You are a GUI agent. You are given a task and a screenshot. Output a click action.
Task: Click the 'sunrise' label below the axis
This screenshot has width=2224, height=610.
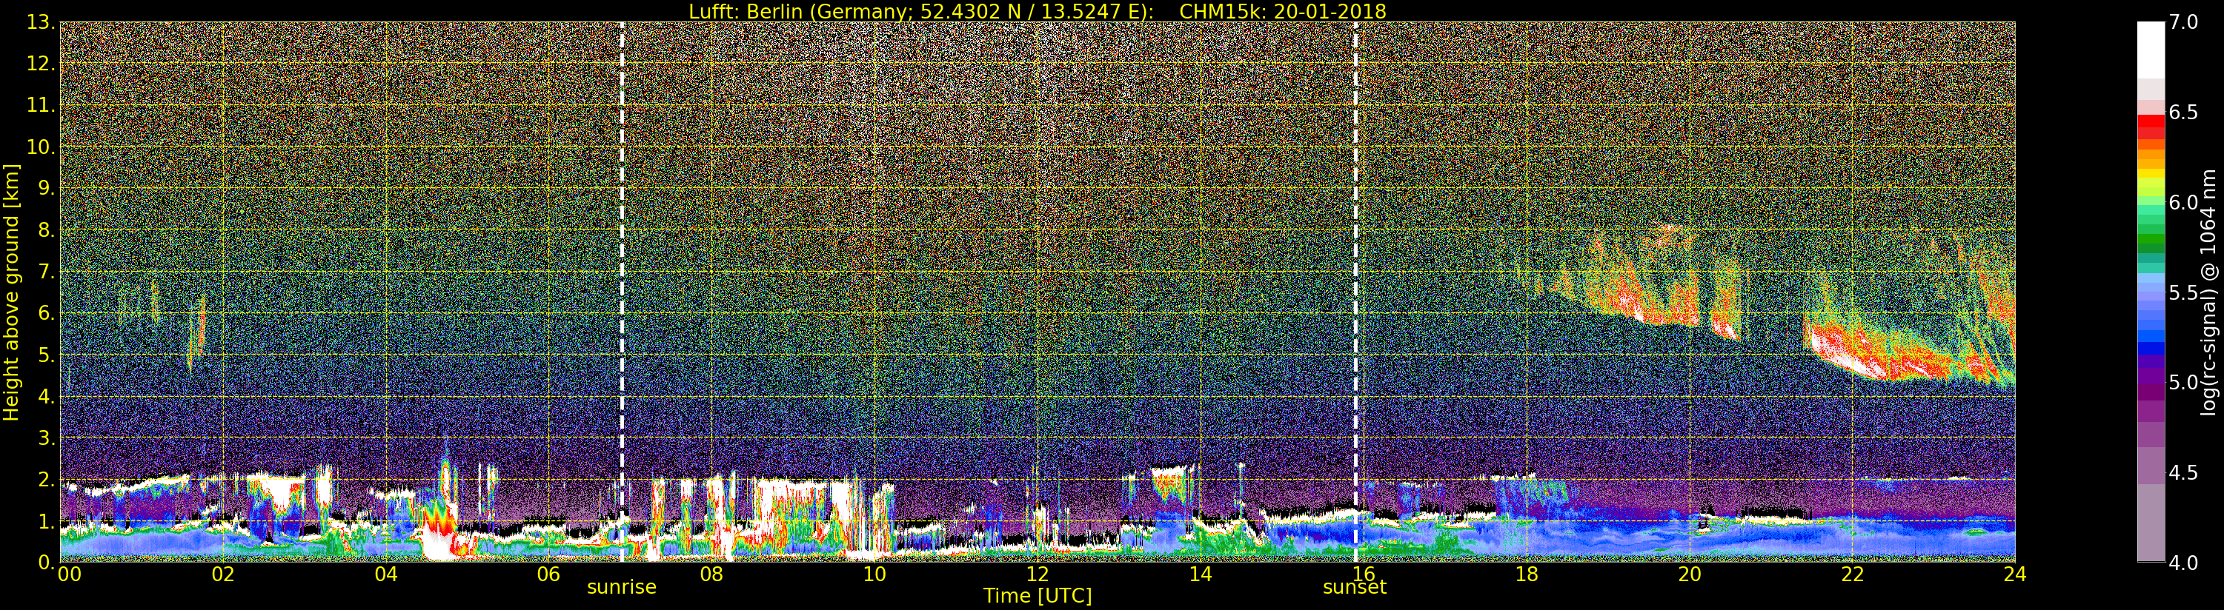[x=622, y=588]
